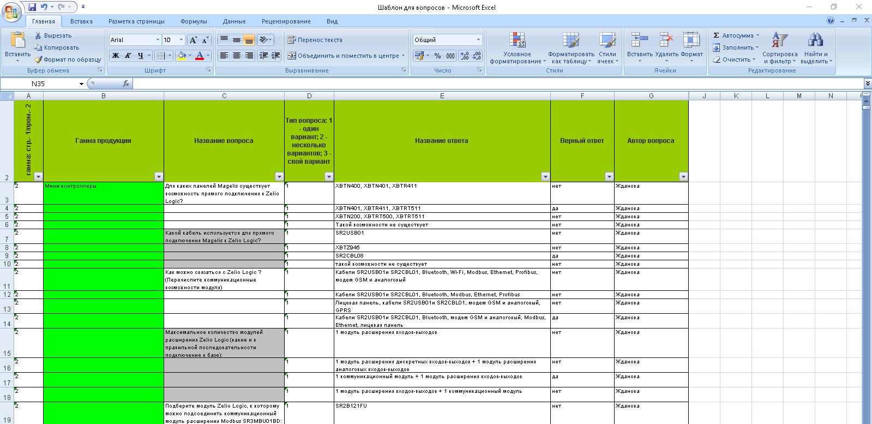Open filter dropdown for Название ответа

545,176
